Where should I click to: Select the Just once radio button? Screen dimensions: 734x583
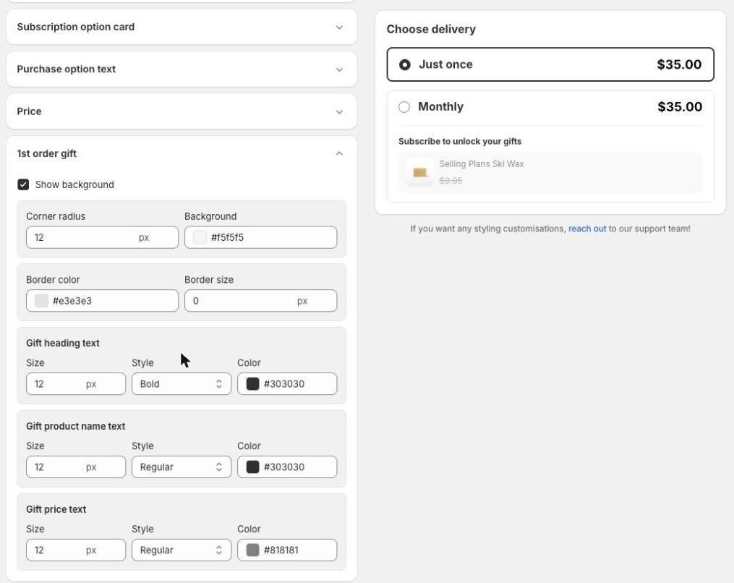pos(404,64)
